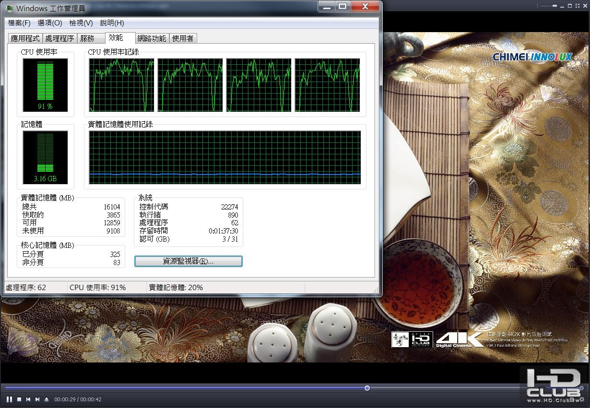Open the 檔案(F) menu
The width and height of the screenshot is (590, 408).
(19, 23)
